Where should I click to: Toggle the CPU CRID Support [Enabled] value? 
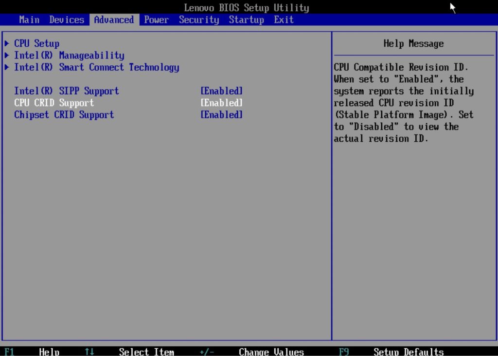[x=221, y=103]
